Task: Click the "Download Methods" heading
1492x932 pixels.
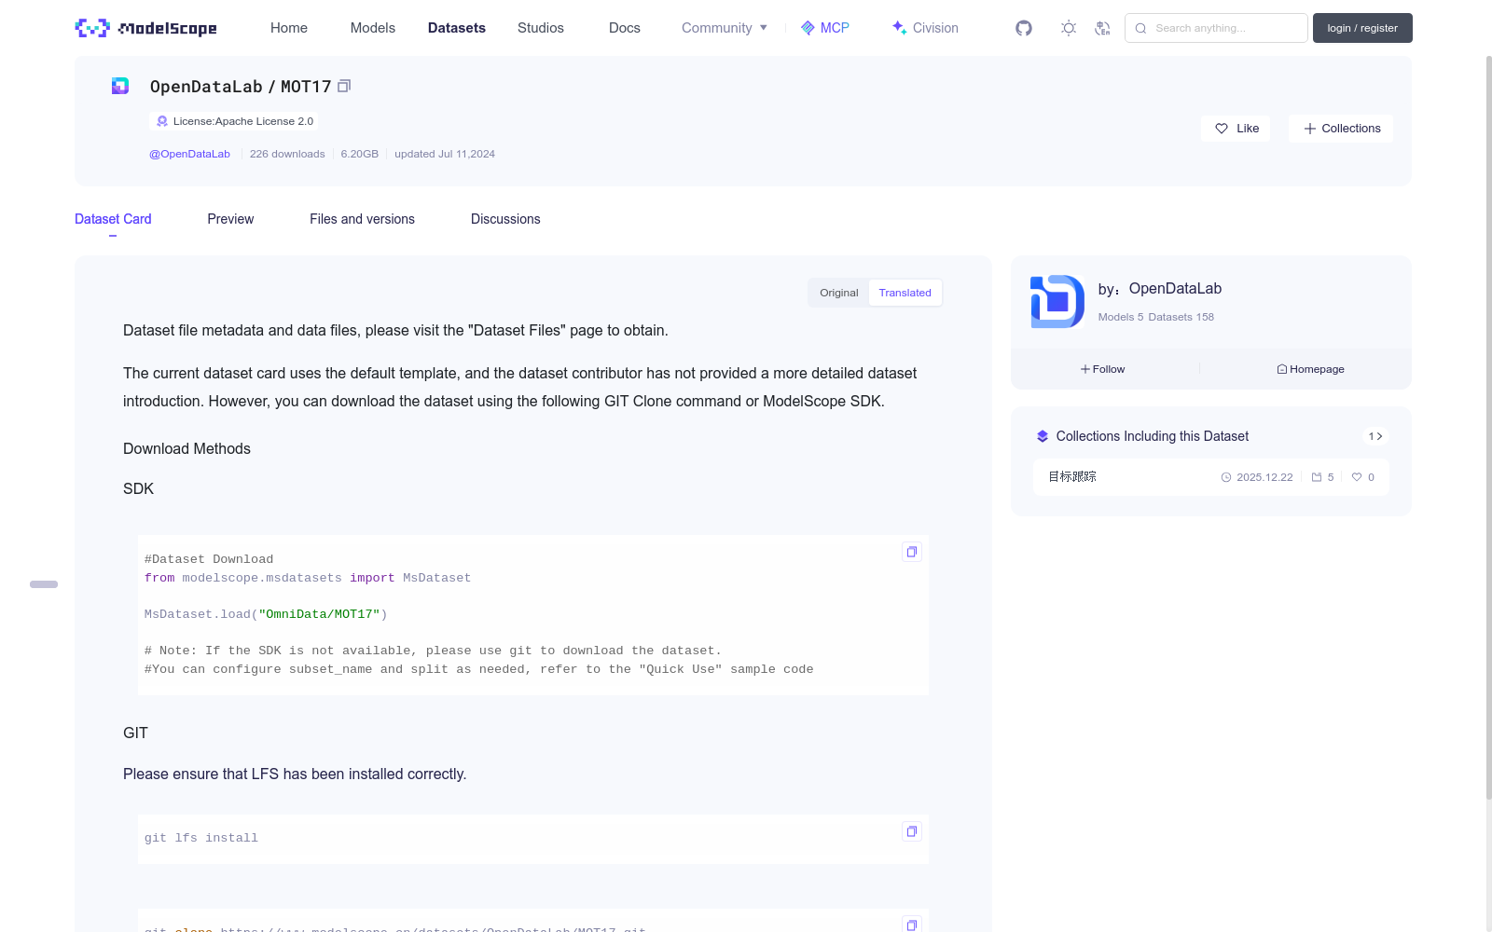Action: [186, 448]
